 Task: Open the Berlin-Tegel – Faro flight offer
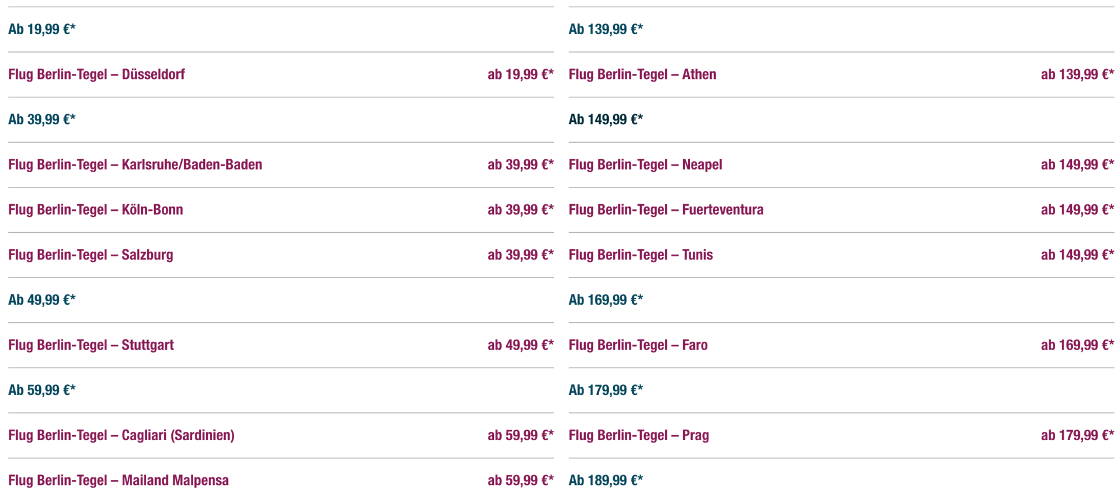click(x=638, y=345)
